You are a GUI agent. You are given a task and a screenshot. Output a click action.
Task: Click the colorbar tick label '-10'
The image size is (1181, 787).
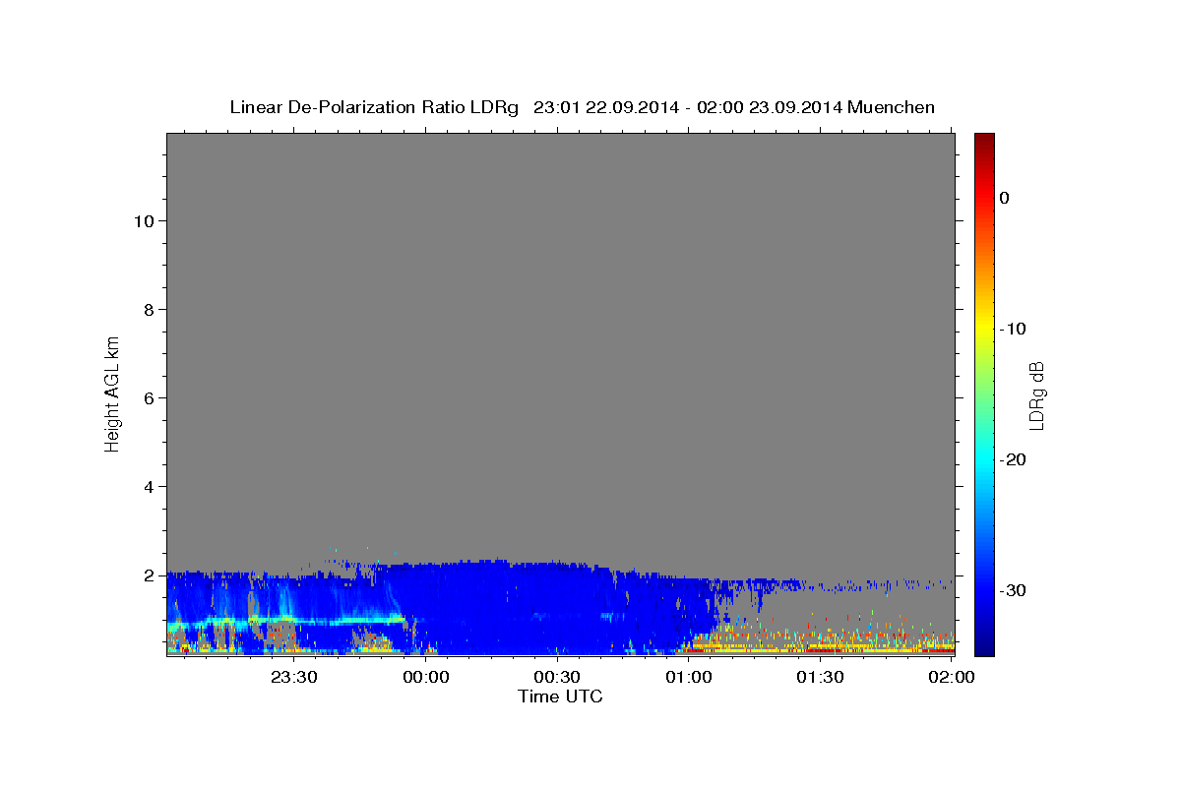click(x=1012, y=329)
